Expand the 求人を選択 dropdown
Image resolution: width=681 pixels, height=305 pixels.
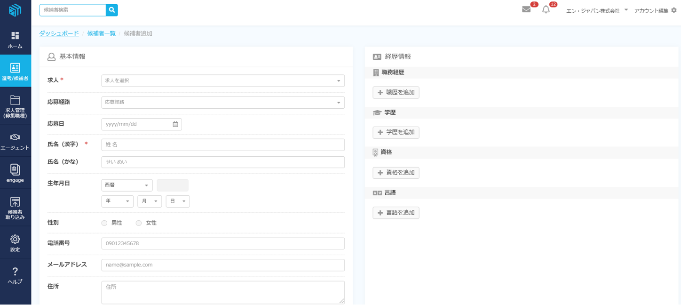[223, 80]
